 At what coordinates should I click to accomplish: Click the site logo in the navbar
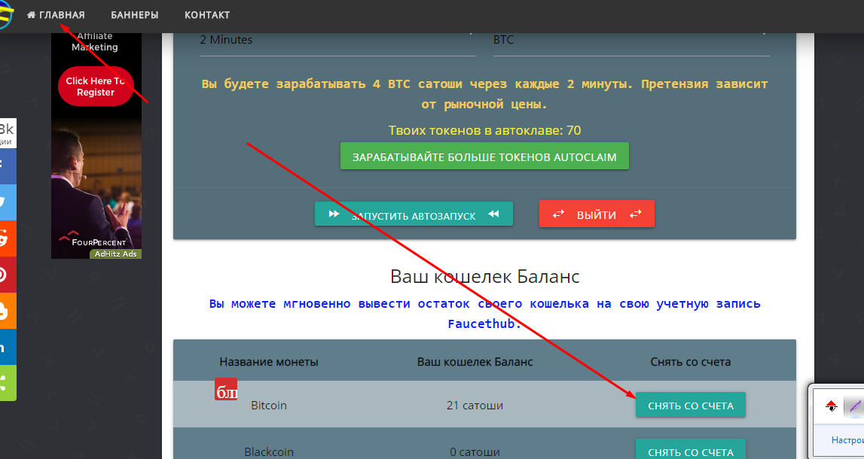tap(5, 15)
